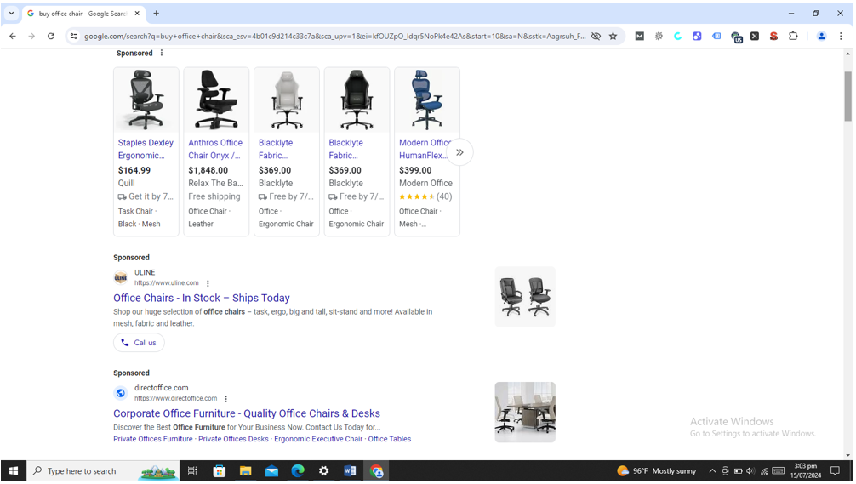Screen dimensions: 856x484
Task: Reload the Google search page
Action: tap(51, 36)
